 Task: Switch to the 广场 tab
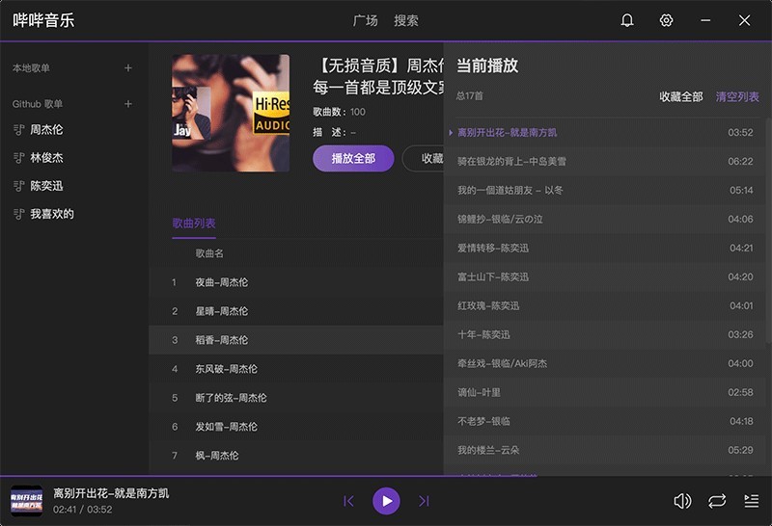click(x=366, y=20)
